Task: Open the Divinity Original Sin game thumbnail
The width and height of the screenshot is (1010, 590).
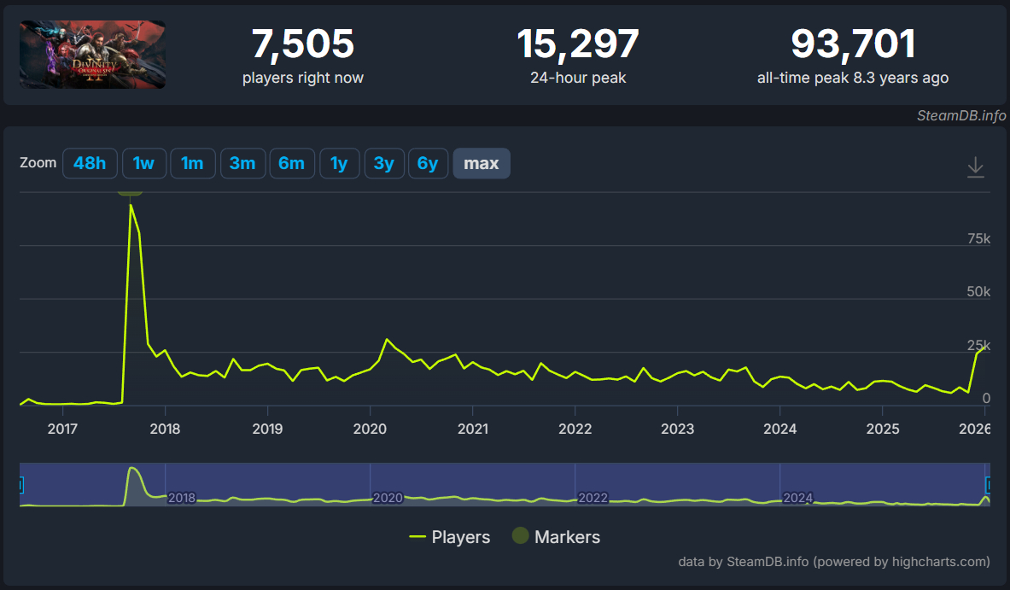Action: pyautogui.click(x=91, y=52)
